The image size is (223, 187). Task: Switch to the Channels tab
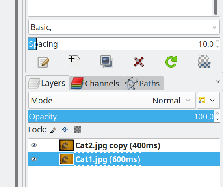click(x=96, y=83)
